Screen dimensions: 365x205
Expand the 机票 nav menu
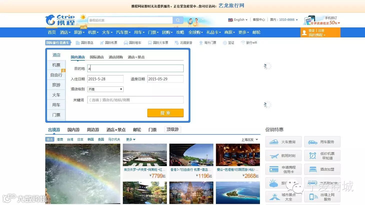pos(93,32)
